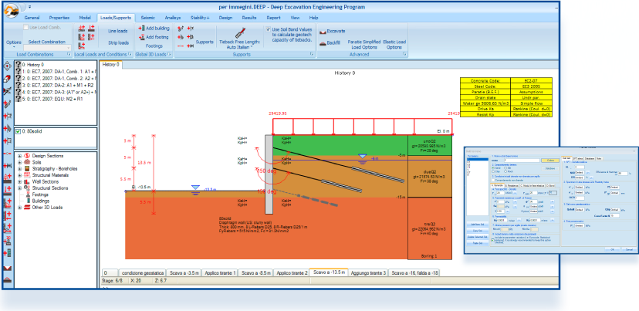The width and height of the screenshot is (639, 311).
Task: Click the Elastic Load Options button
Action: [394, 45]
